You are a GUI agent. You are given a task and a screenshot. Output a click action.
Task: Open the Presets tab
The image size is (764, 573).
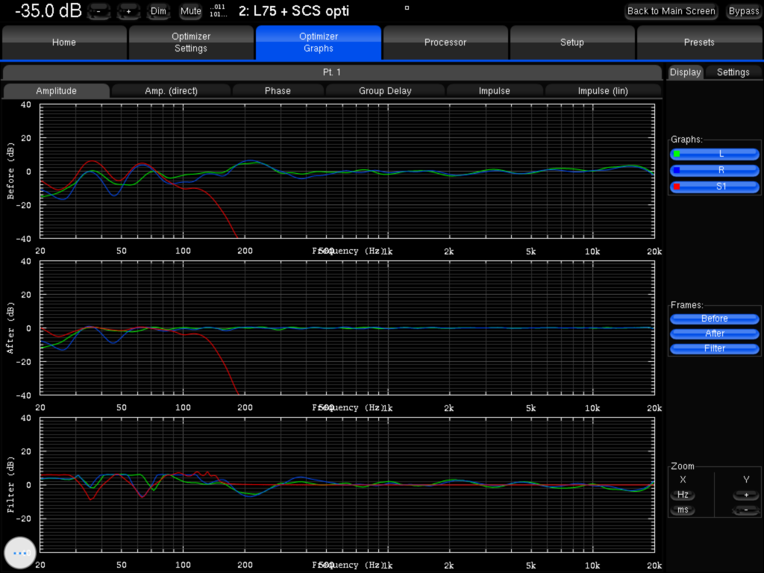coord(699,43)
